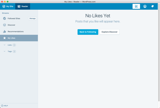Click the Lists count badge
Viewport: 160px width, 108px height.
pos(14,45)
